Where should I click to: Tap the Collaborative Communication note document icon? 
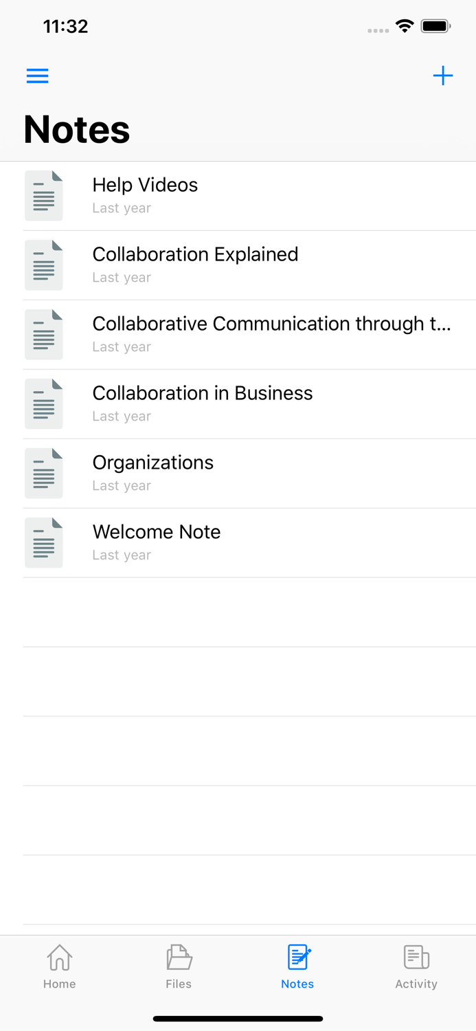(44, 335)
